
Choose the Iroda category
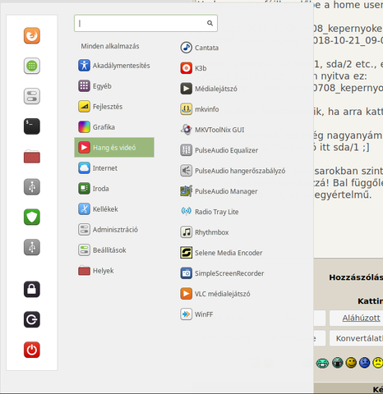click(114, 189)
